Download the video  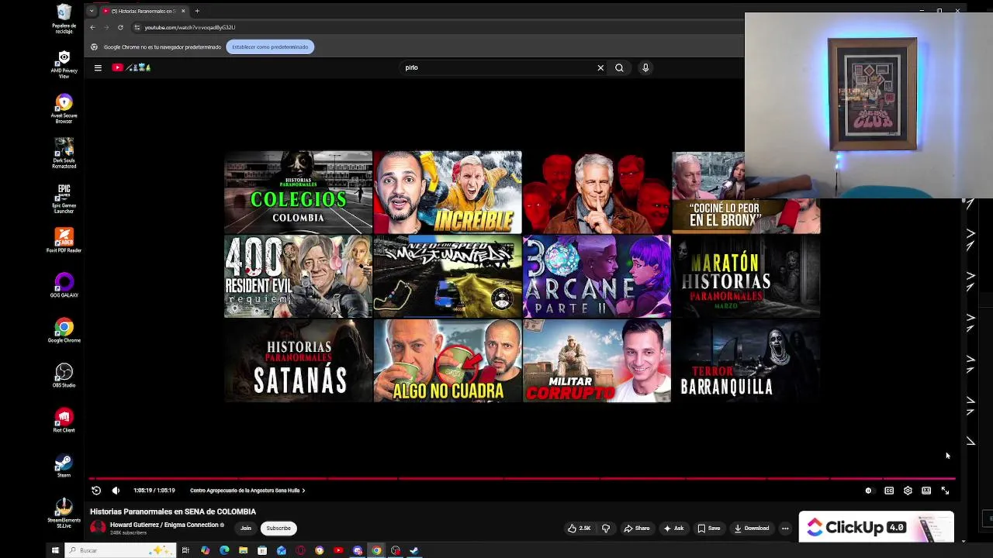point(751,529)
